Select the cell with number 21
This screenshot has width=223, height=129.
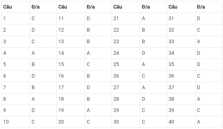click(126, 18)
